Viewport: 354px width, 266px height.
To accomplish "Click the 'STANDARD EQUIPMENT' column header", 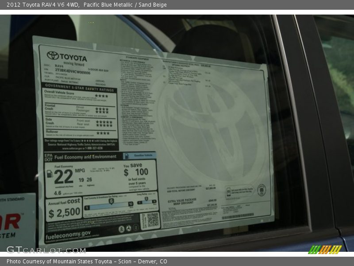I will 137,59.
